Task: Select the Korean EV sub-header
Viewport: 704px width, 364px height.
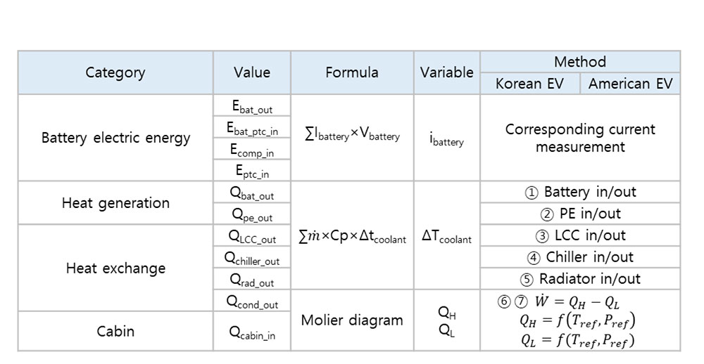Action: point(529,84)
